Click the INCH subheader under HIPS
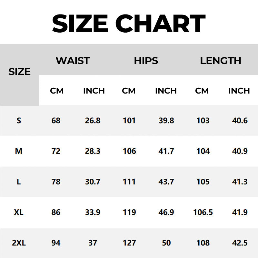Image resolution: width=258 pixels, height=258 pixels. pyautogui.click(x=166, y=91)
